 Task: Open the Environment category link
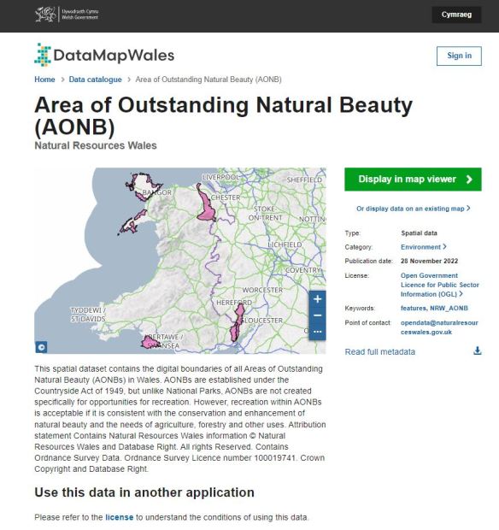pyautogui.click(x=423, y=247)
